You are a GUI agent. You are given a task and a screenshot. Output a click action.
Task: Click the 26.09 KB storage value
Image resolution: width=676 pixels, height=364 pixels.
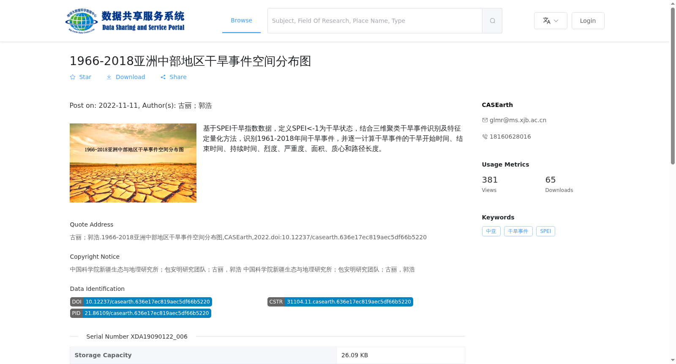coord(354,355)
